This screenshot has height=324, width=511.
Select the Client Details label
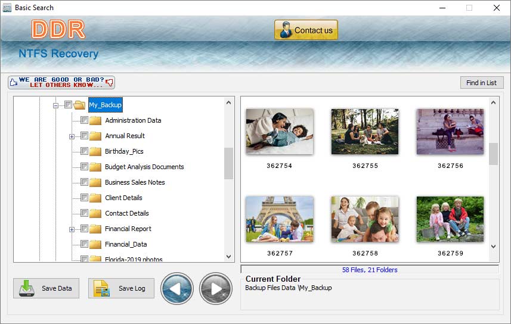(123, 198)
